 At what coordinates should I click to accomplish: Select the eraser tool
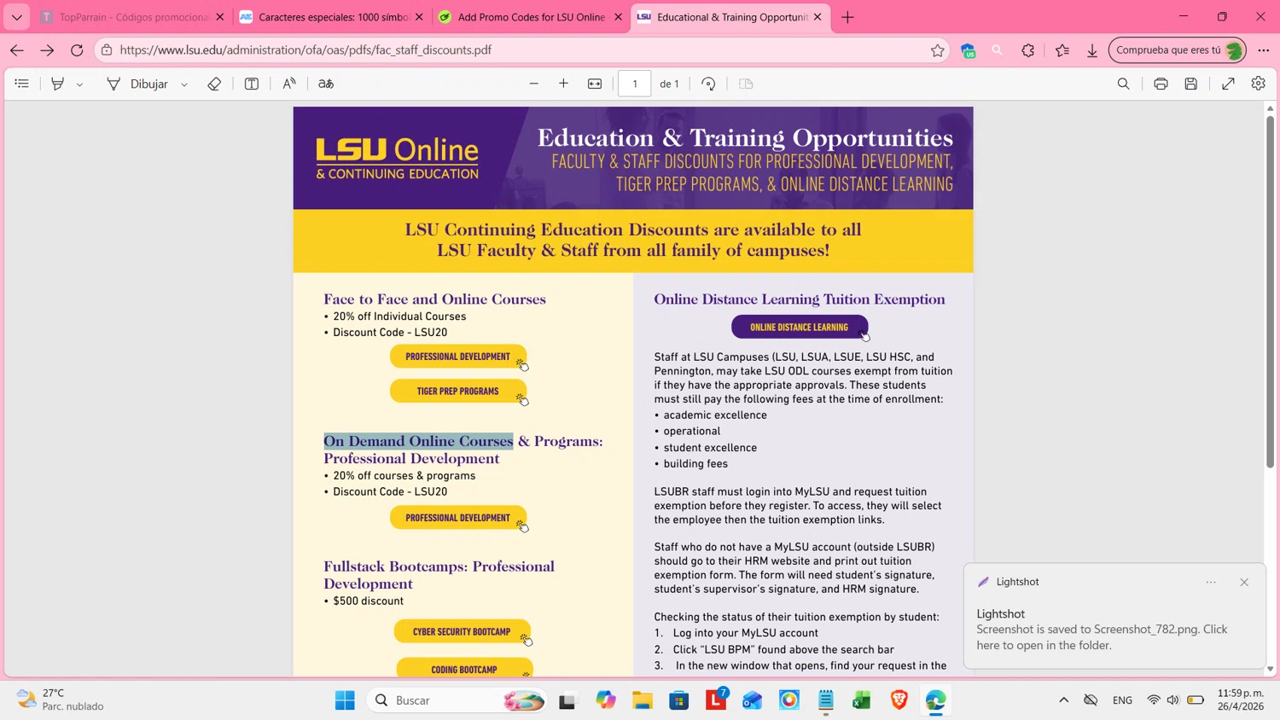click(214, 84)
